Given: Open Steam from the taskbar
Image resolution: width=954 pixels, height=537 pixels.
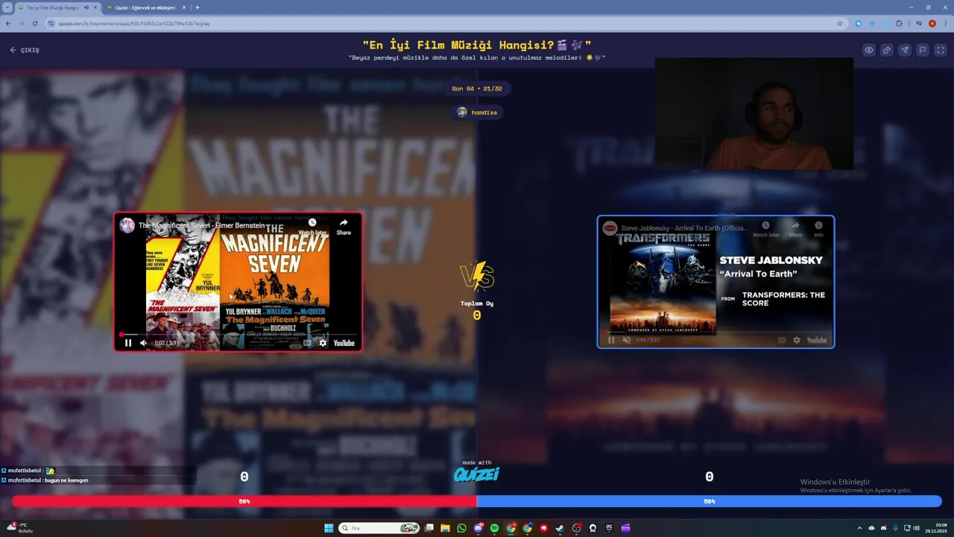Looking at the screenshot, I should 560,528.
